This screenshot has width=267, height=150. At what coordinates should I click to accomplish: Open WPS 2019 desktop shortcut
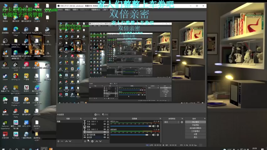[26, 124]
